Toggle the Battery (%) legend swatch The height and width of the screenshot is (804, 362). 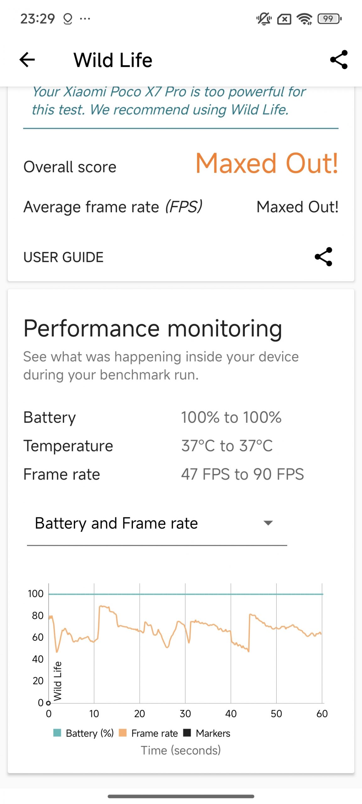tap(57, 733)
